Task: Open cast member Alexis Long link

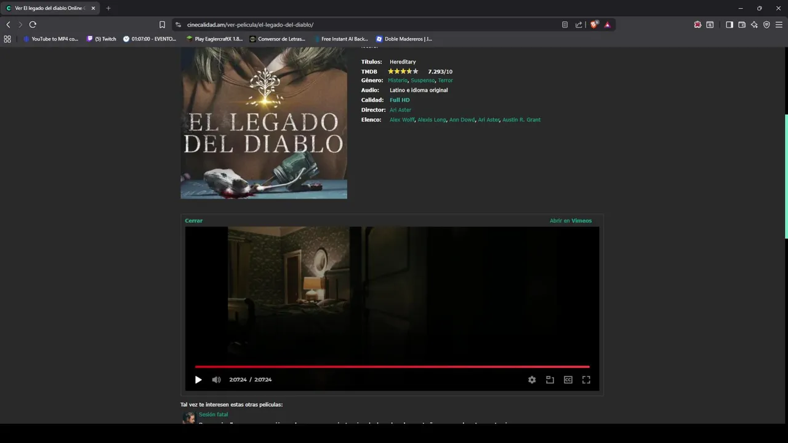Action: click(x=432, y=119)
